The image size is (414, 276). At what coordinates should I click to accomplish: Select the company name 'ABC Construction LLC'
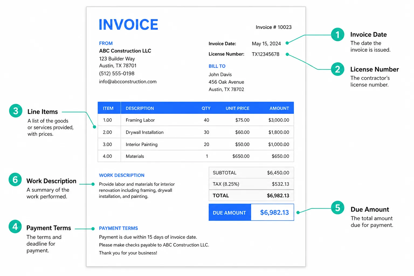click(125, 51)
